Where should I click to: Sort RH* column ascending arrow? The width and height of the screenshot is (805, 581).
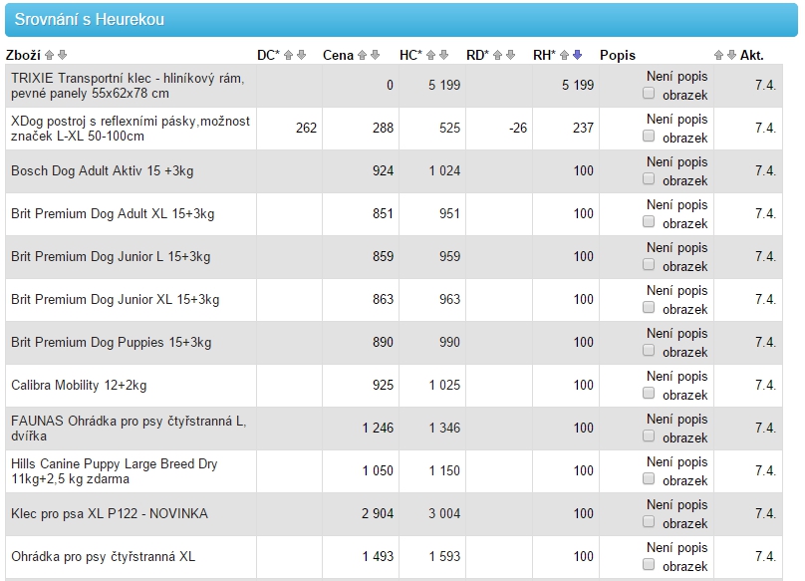(x=565, y=56)
